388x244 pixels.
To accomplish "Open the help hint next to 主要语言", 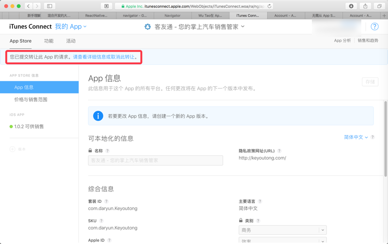I will [x=260, y=201].
